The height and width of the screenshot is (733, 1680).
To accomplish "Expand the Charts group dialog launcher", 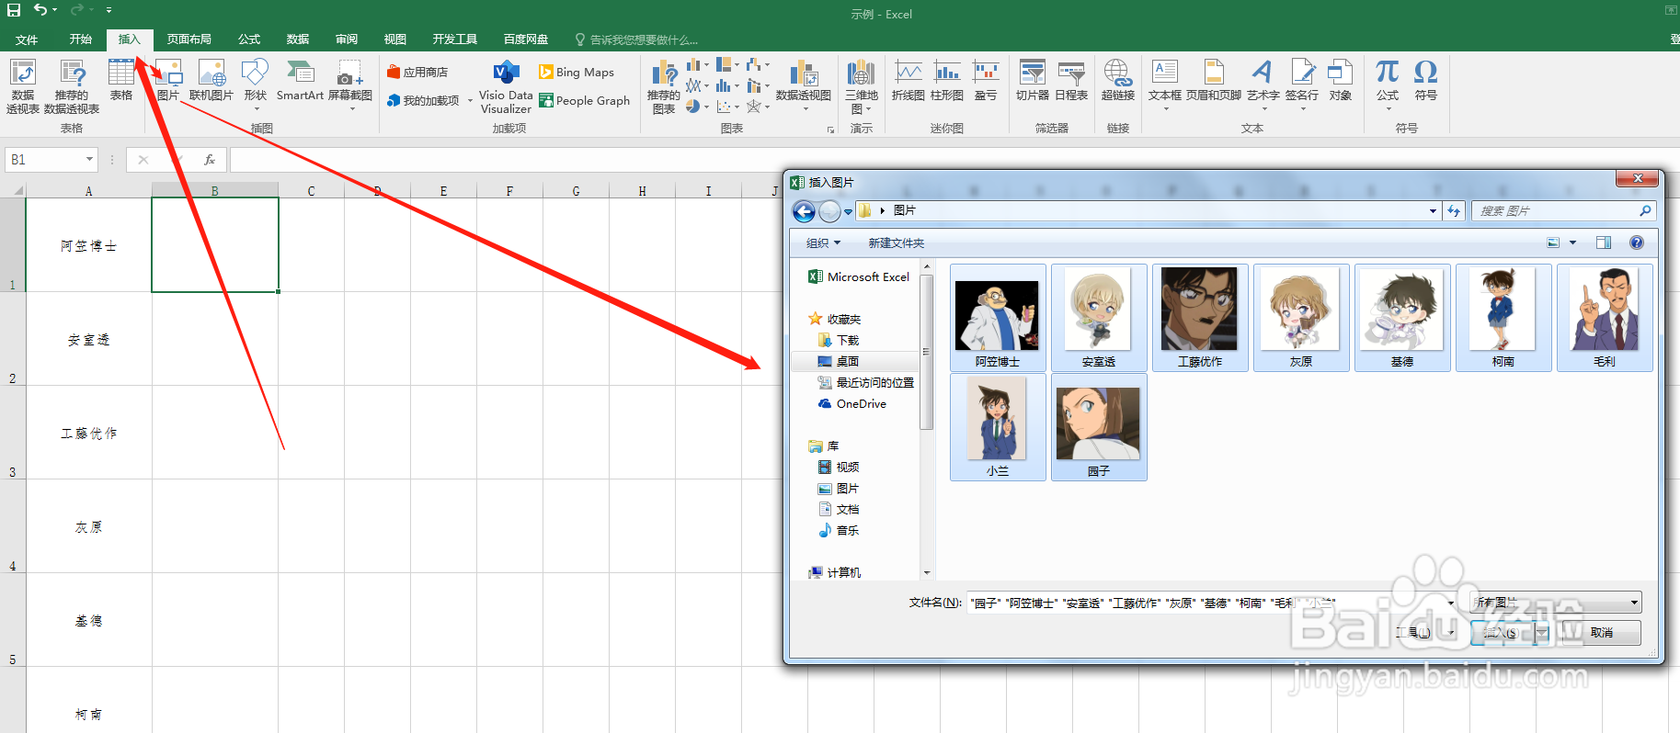I will click(x=830, y=130).
